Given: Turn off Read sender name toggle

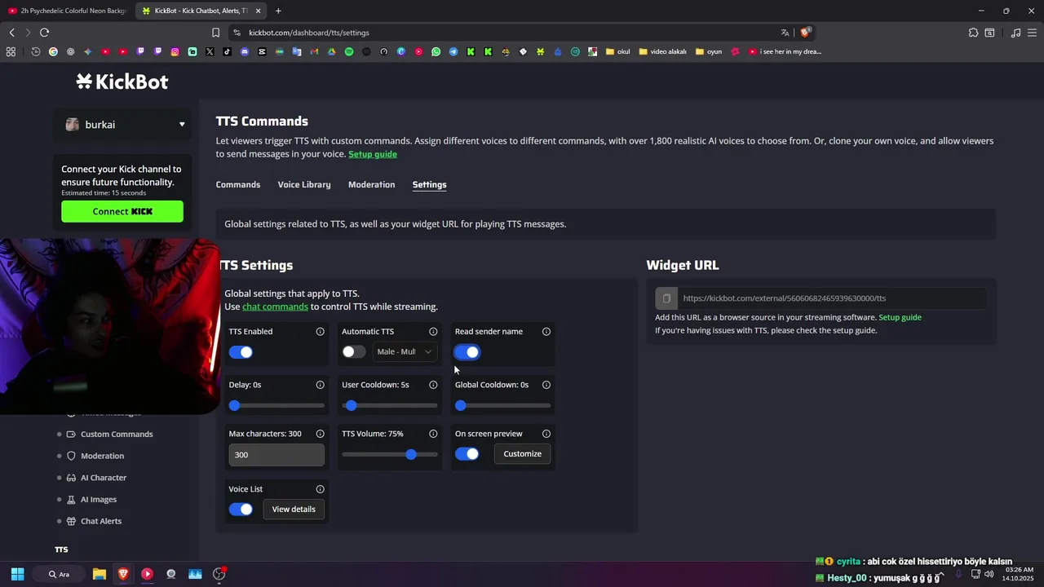Looking at the screenshot, I should (x=467, y=352).
